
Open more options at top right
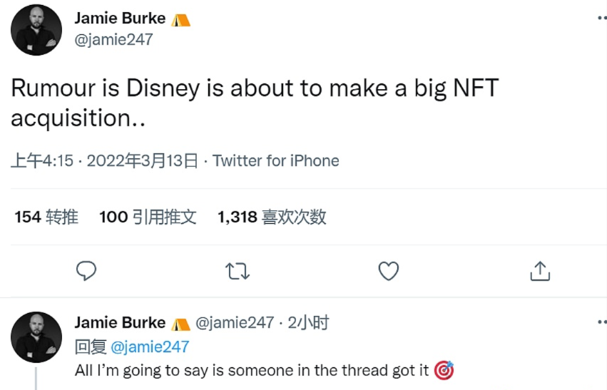click(x=601, y=19)
